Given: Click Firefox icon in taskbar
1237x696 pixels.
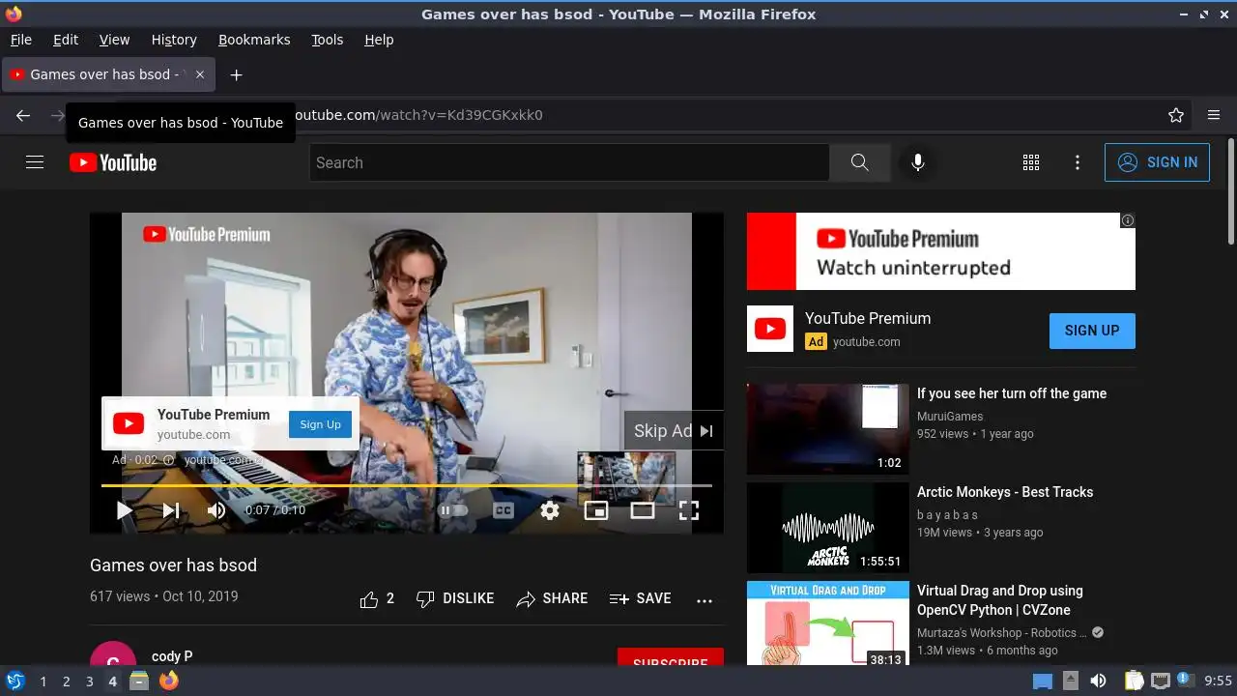Looking at the screenshot, I should pyautogui.click(x=169, y=681).
